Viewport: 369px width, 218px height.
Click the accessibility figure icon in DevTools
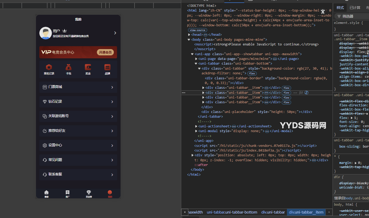323,11
